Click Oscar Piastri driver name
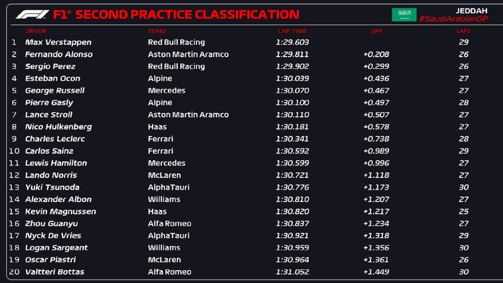 click(51, 259)
